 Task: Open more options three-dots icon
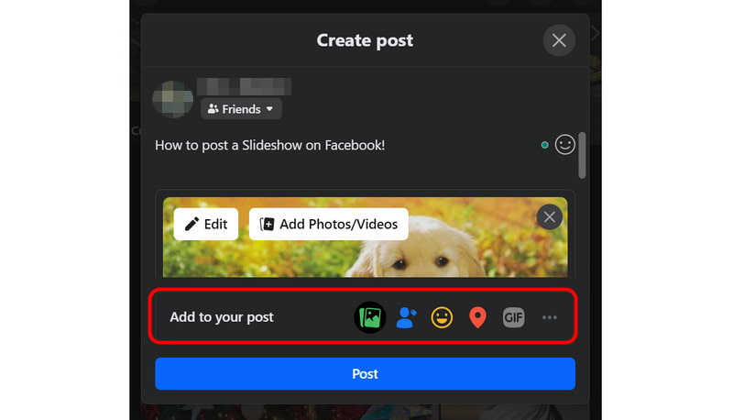pyautogui.click(x=549, y=317)
